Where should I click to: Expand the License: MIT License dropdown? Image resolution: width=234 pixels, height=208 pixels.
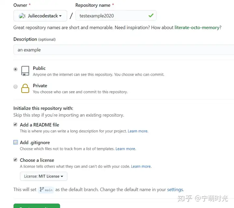pyautogui.click(x=44, y=176)
